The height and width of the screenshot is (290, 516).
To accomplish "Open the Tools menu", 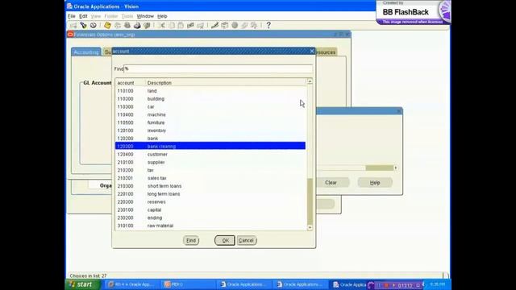I will pos(127,16).
